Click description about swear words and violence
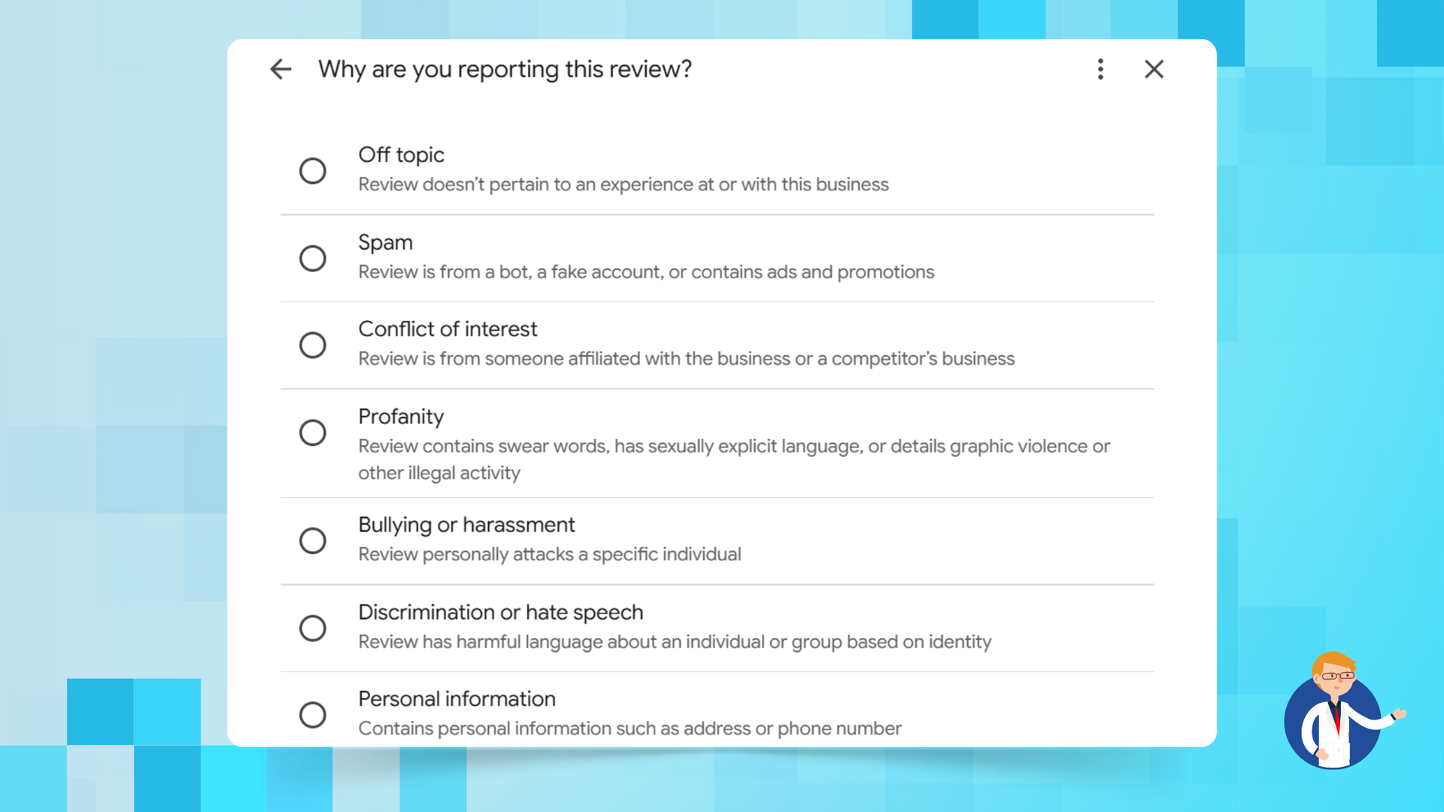 point(734,459)
